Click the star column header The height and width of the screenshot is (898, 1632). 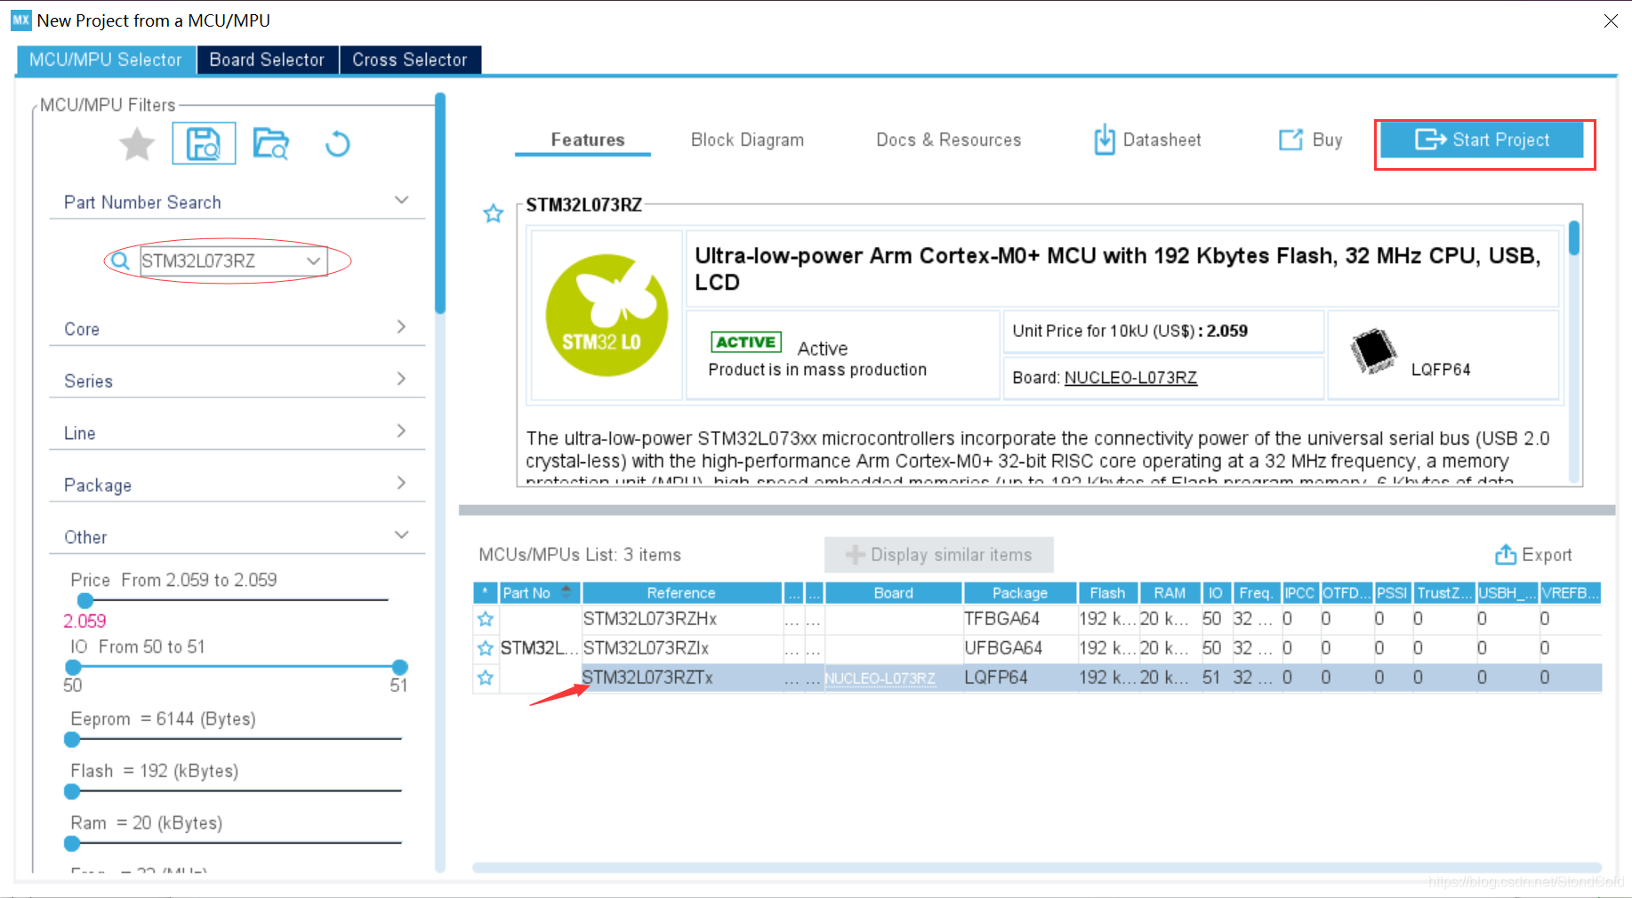click(485, 593)
